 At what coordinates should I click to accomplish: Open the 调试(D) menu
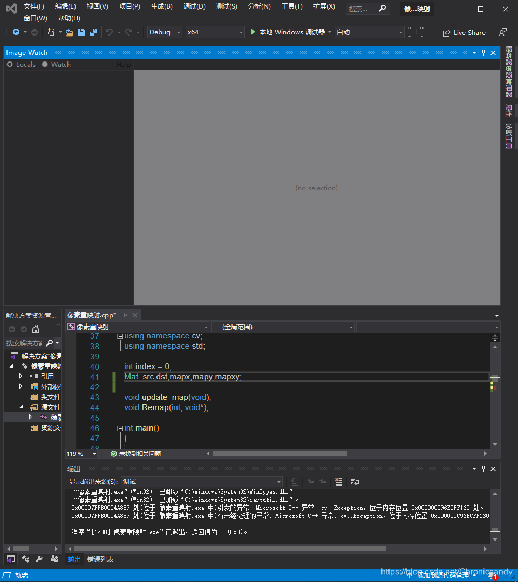point(194,6)
